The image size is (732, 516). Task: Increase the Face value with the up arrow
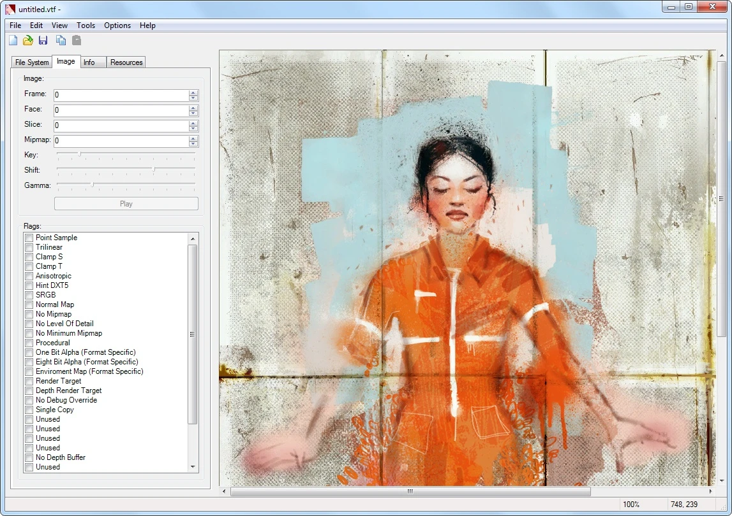coord(193,108)
